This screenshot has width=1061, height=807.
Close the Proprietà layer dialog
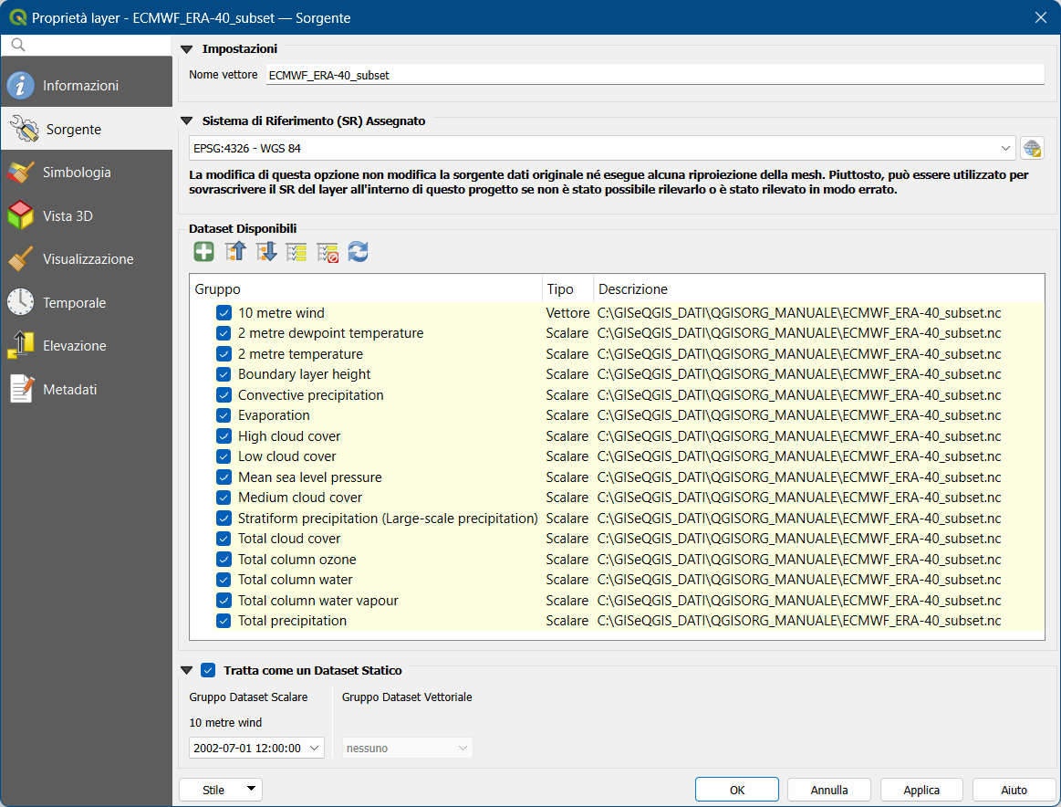point(1041,17)
